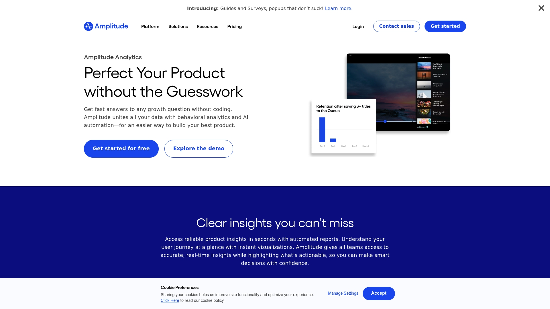The height and width of the screenshot is (309, 550).
Task: Click Explore the demo button
Action: pos(199,149)
